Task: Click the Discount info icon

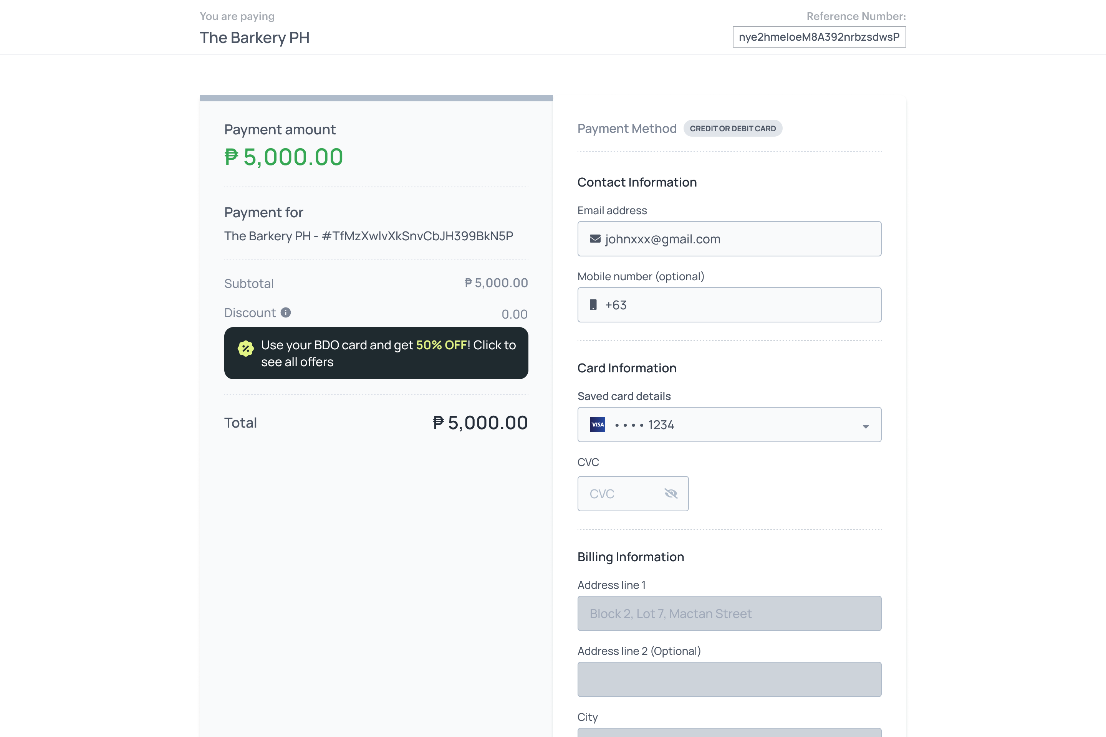Action: pos(285,312)
